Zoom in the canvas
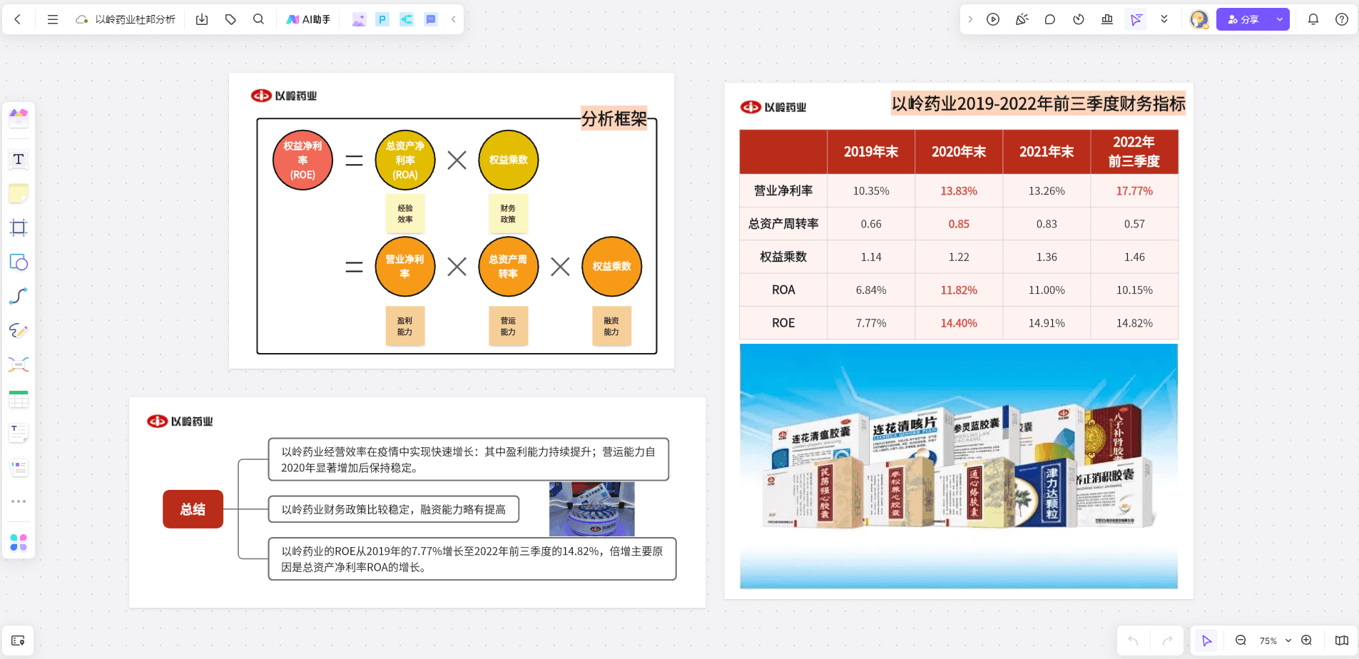 point(1306,640)
